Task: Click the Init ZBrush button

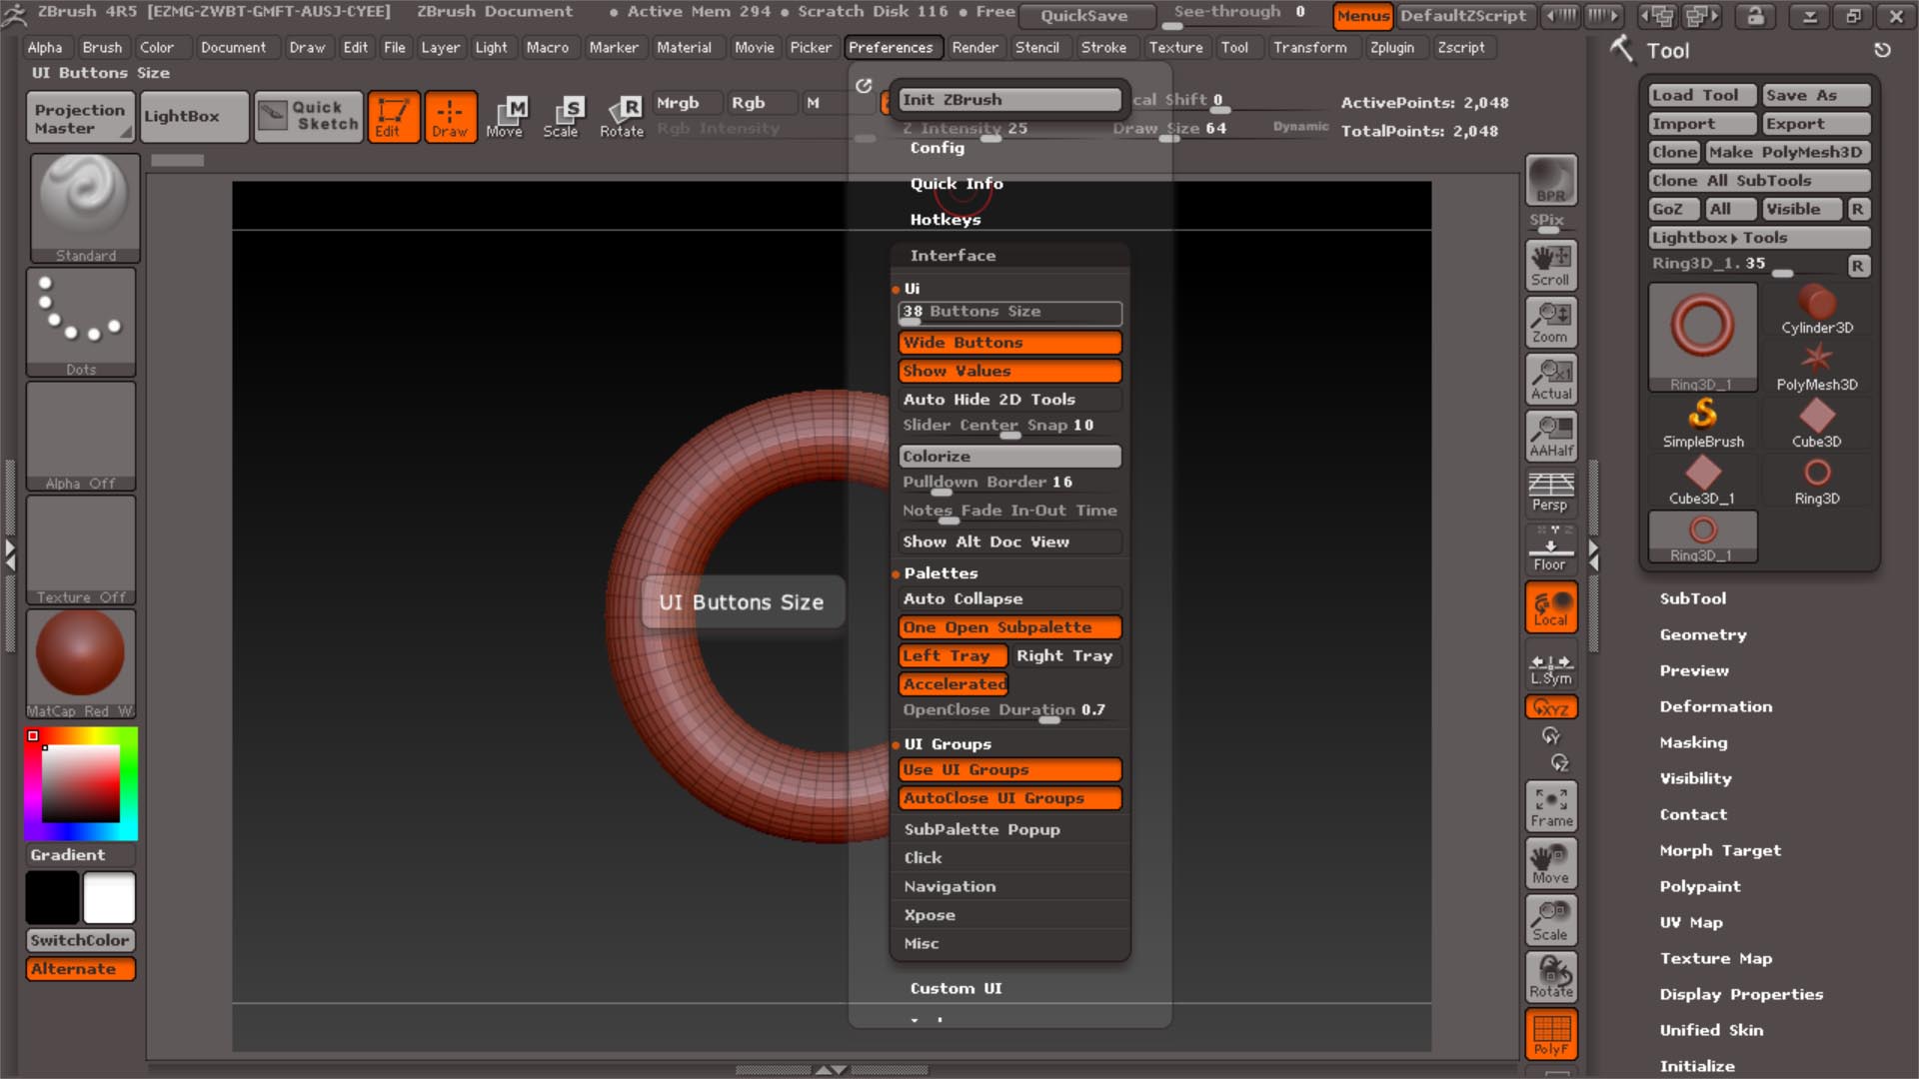Action: coord(1009,100)
